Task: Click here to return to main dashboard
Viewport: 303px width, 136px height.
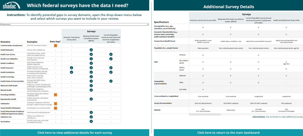Action: tap(228, 132)
